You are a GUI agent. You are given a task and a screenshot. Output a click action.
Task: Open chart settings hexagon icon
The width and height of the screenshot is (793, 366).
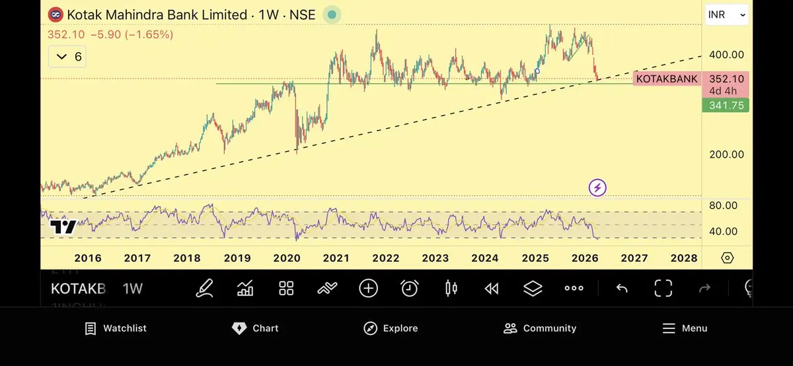pyautogui.click(x=727, y=258)
